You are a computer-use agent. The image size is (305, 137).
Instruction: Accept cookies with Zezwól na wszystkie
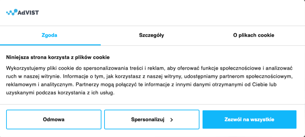249,119
